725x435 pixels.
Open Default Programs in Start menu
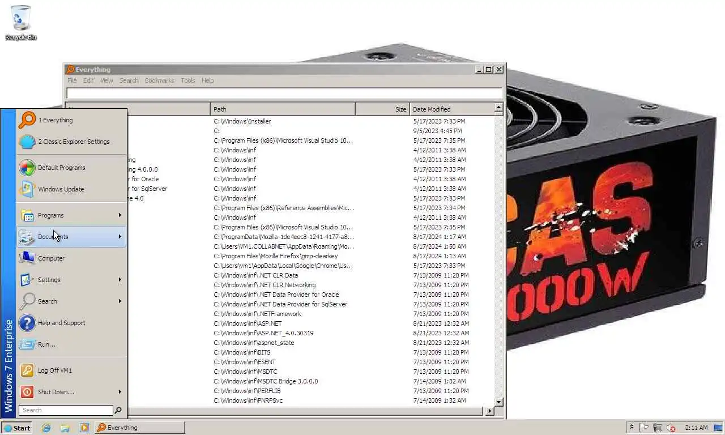coord(71,168)
